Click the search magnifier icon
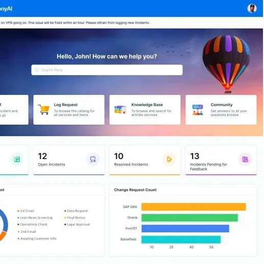This screenshot has width=264, height=264. [x=37, y=70]
